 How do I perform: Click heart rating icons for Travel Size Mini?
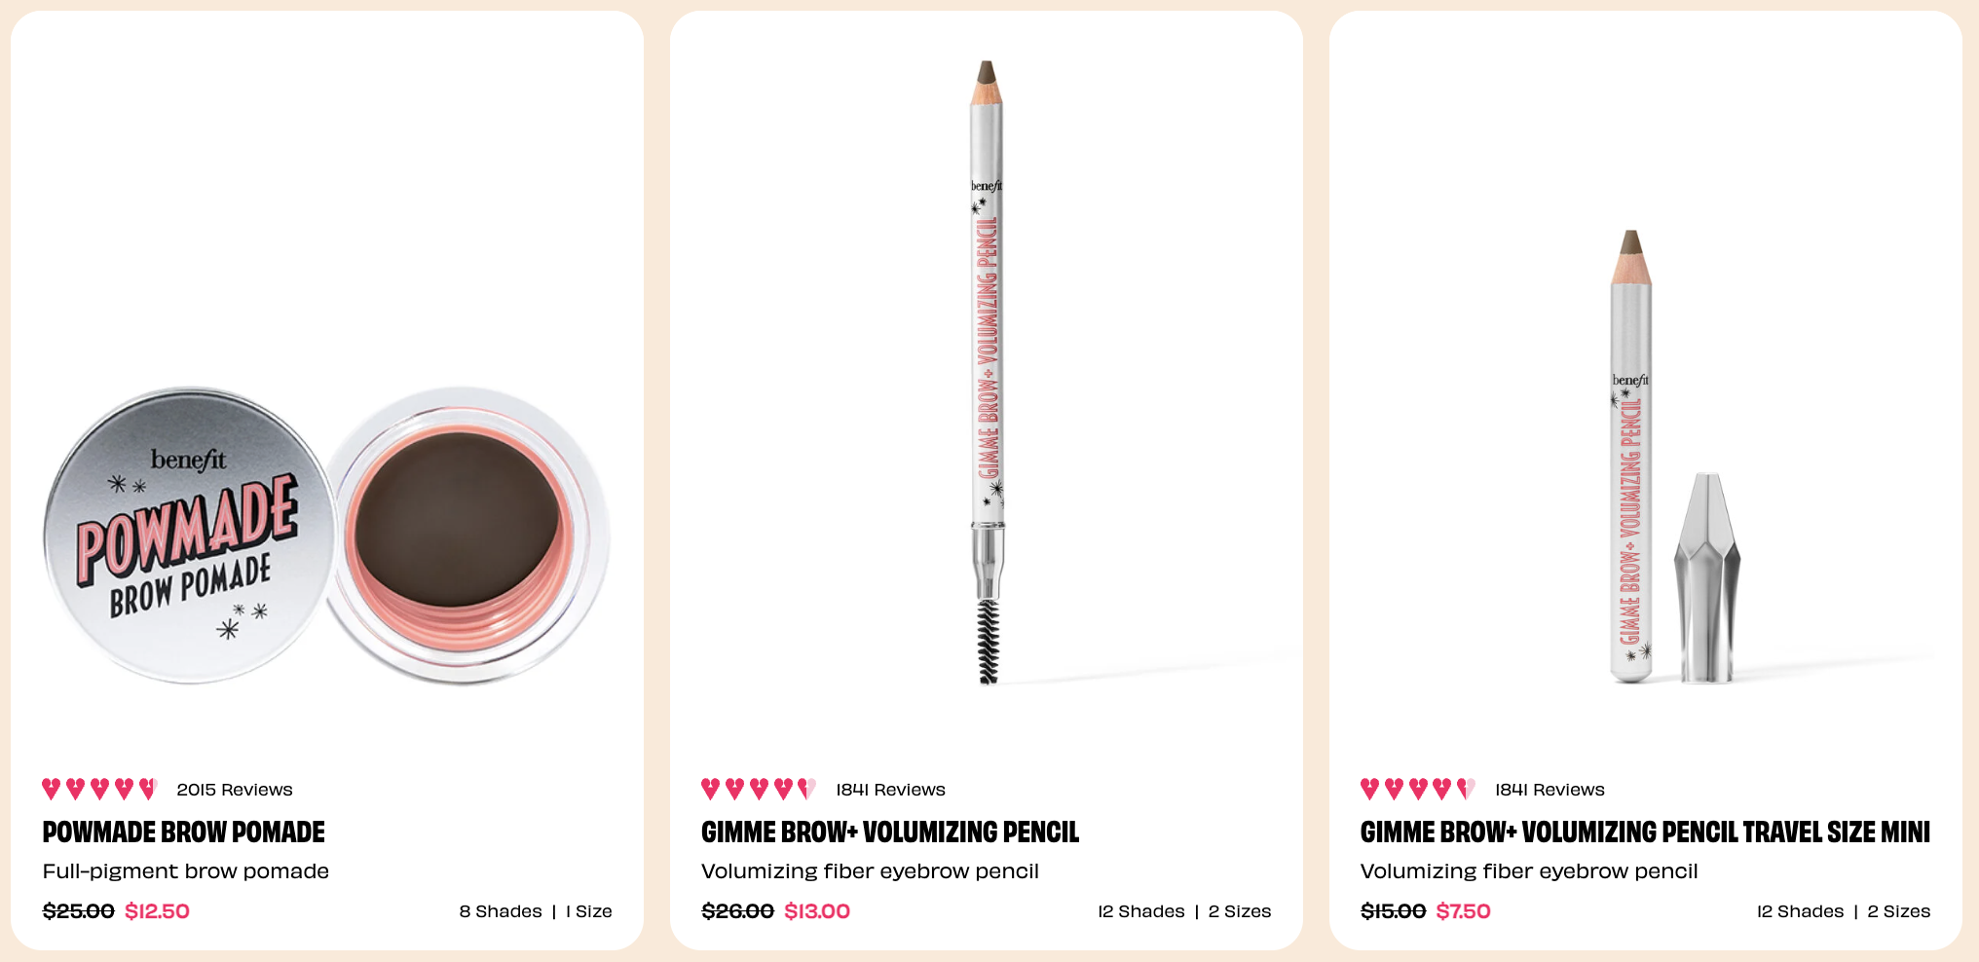pyautogui.click(x=1418, y=789)
